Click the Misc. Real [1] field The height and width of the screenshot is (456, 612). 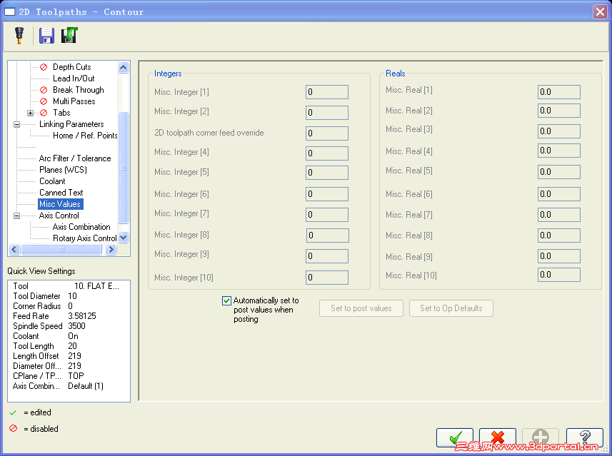pyautogui.click(x=559, y=92)
